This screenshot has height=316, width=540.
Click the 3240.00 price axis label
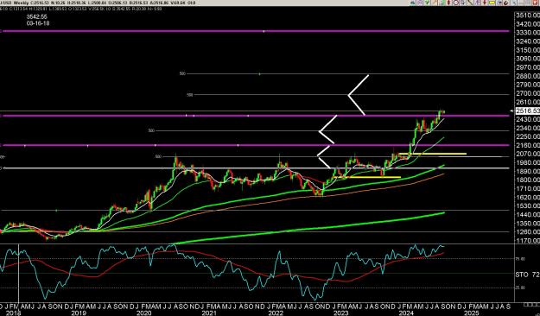528,41
